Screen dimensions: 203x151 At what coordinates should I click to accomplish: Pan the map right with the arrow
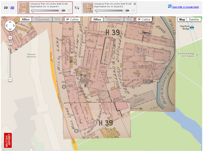point(14,26)
